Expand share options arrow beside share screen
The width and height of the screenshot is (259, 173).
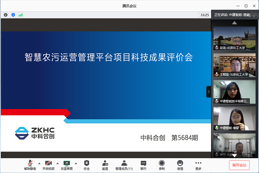[76, 163]
